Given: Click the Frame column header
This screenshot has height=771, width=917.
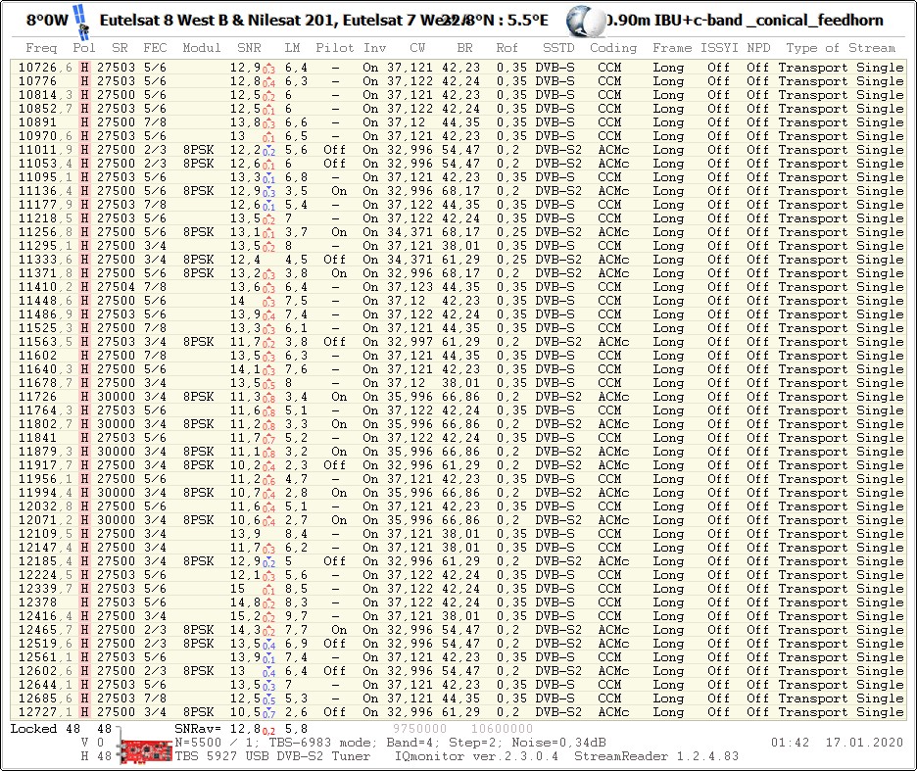Looking at the screenshot, I should tap(672, 48).
